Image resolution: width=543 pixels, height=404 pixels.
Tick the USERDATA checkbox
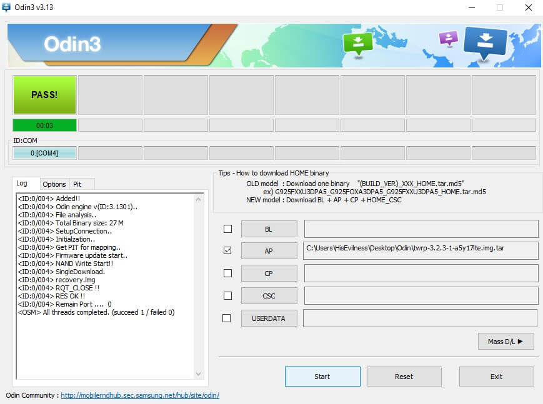tap(226, 318)
